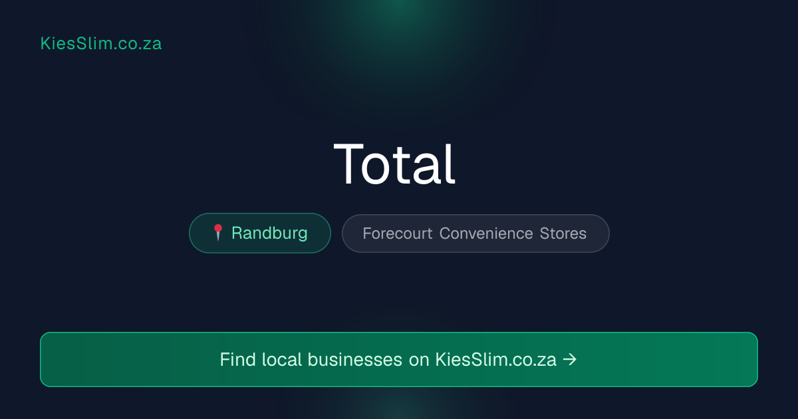Viewport: 798px width, 419px height.
Task: Open the KiesSlim.co.za logo link
Action: [101, 44]
